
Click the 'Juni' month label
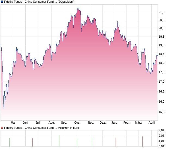point(26,123)
